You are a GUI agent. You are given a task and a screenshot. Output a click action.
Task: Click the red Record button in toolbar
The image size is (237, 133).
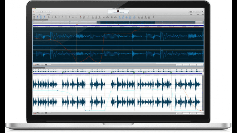coord(34,12)
